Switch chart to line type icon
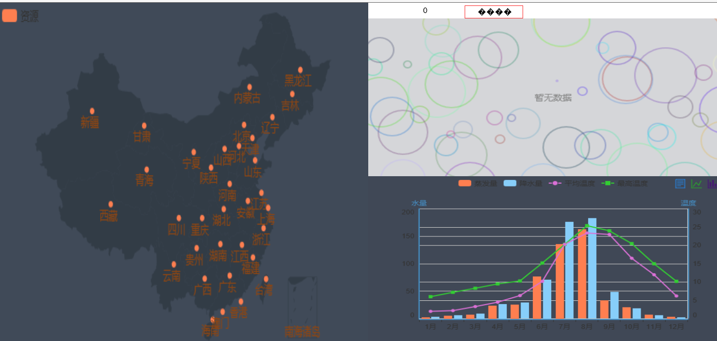The height and width of the screenshot is (341, 717). point(696,184)
